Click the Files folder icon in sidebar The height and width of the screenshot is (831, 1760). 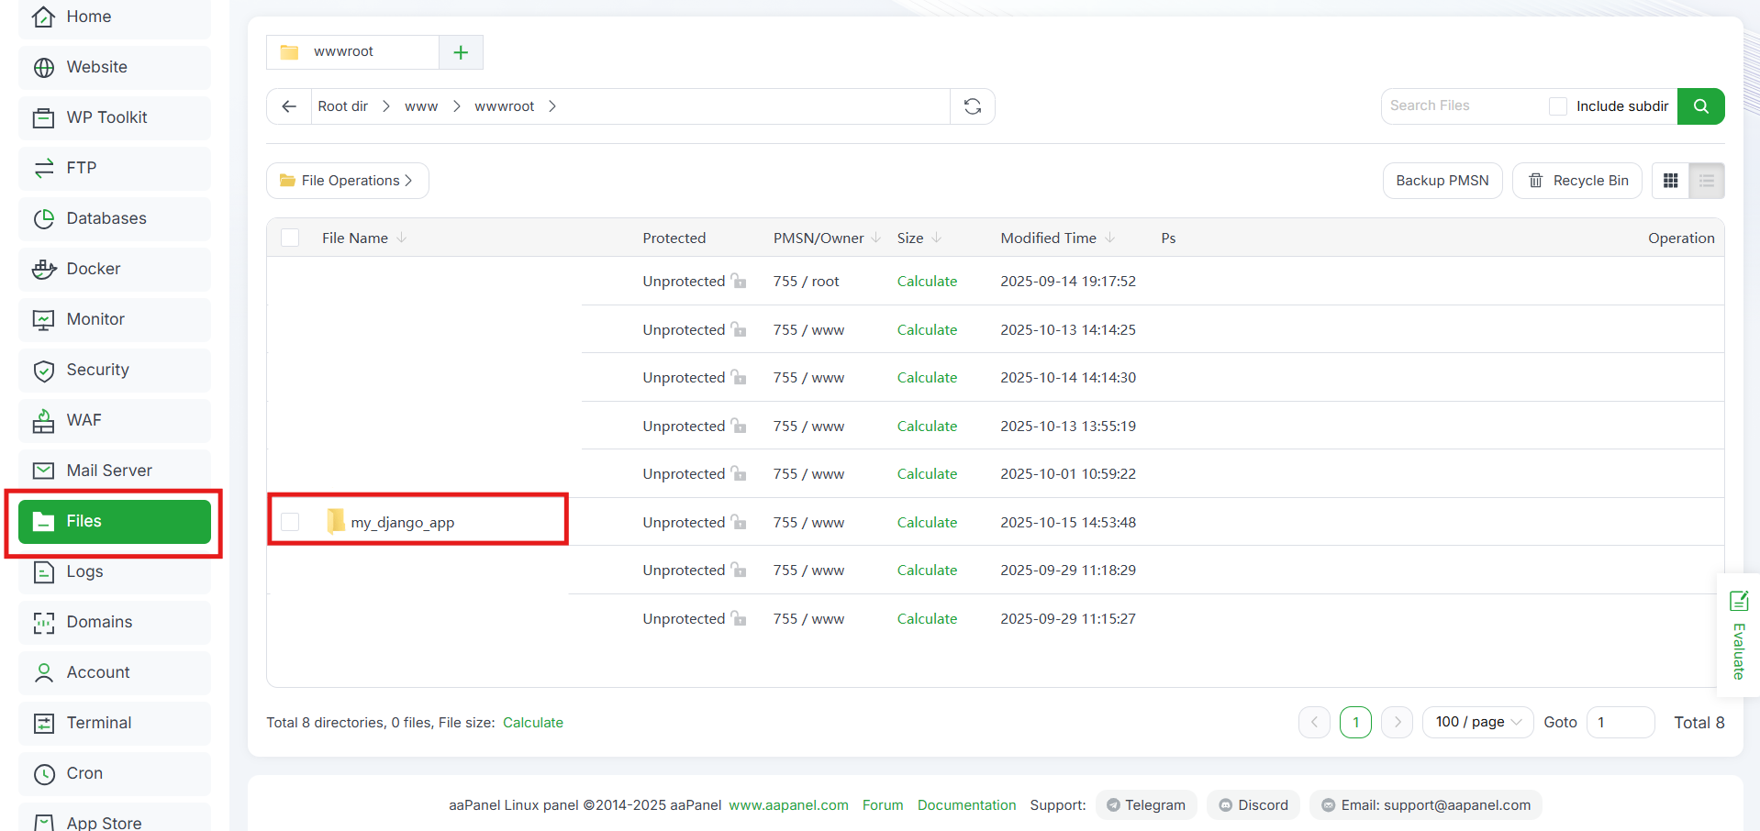[x=43, y=521]
